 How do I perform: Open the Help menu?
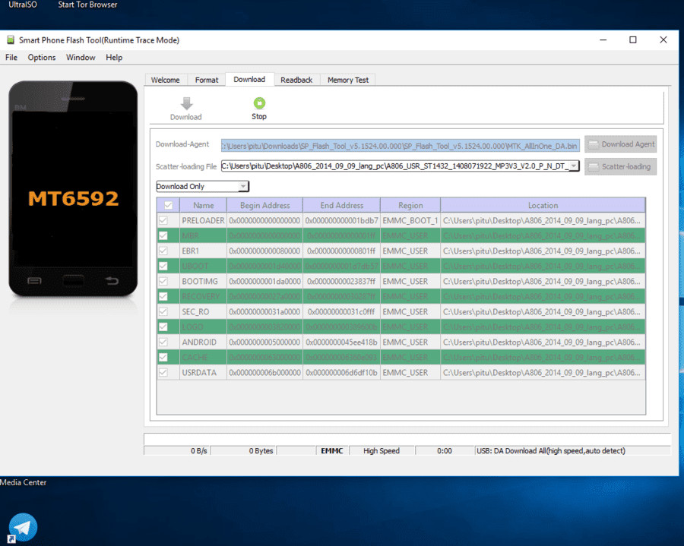pos(114,58)
